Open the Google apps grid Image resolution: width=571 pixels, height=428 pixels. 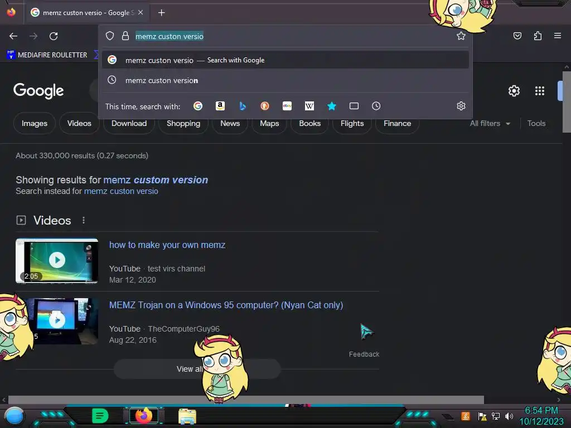(x=540, y=91)
